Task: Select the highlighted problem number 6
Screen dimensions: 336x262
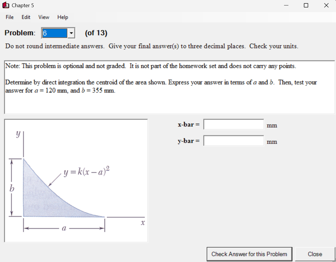Action: point(55,33)
